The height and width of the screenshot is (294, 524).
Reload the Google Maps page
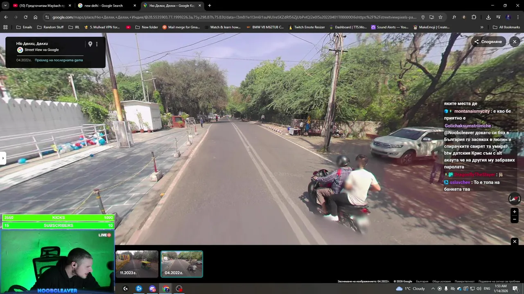tap(25, 17)
